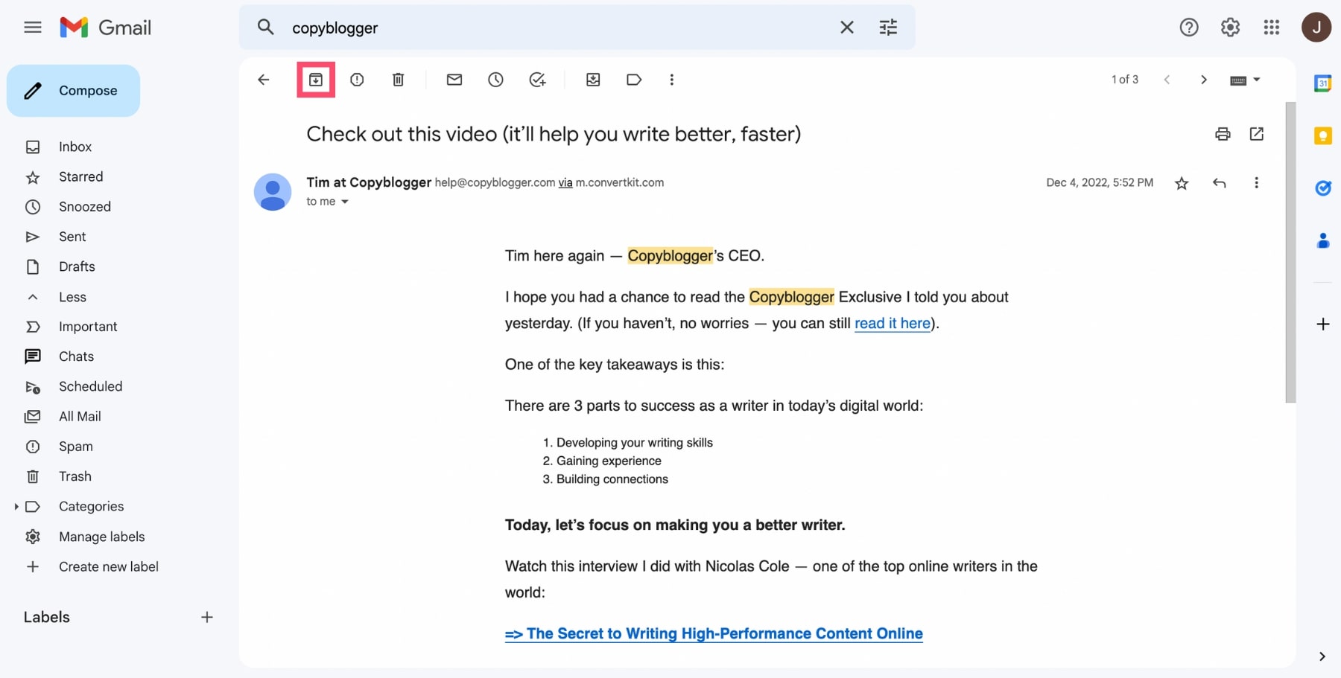
Task: Expand Categories in the sidebar
Action: coord(16,506)
